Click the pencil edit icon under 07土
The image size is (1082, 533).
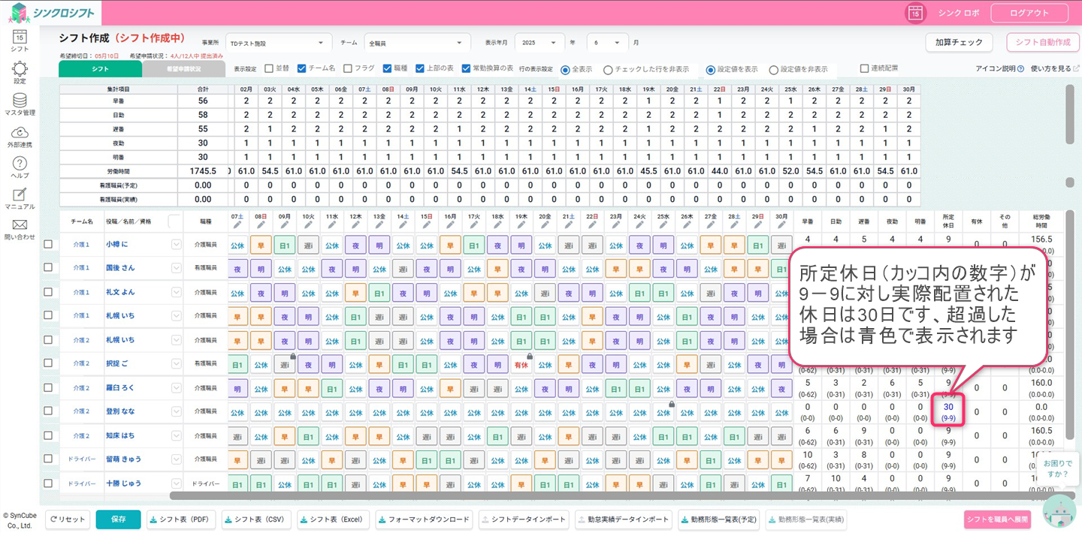237,224
